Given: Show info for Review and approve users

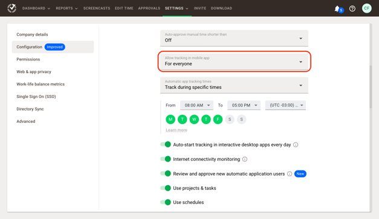Looking at the screenshot, I should click(x=290, y=174).
